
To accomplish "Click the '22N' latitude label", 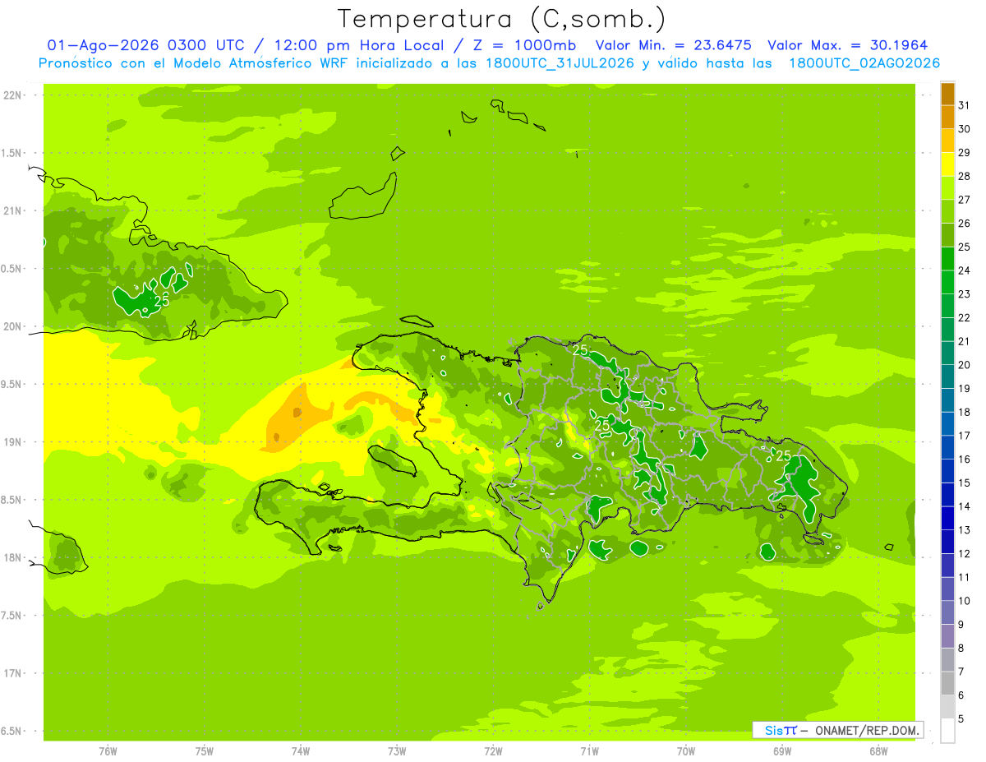I will (x=13, y=95).
